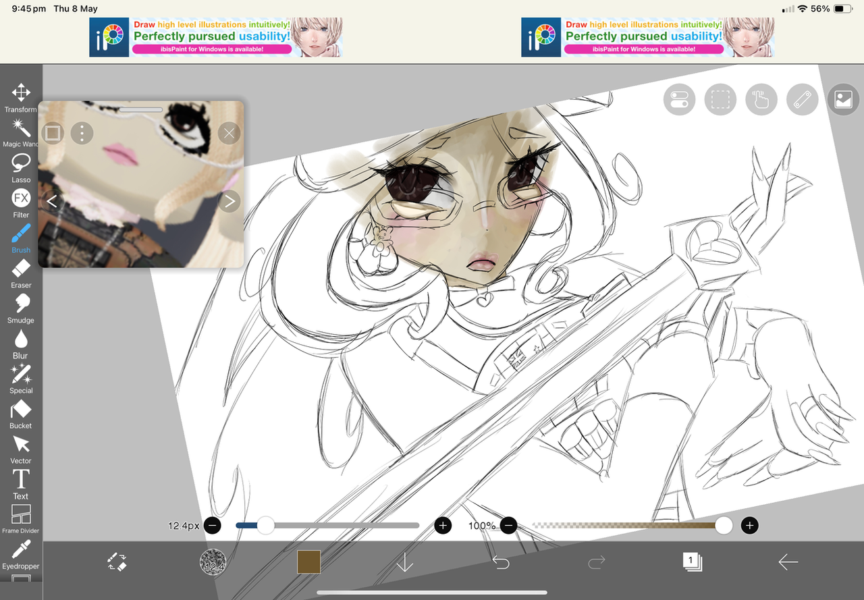Increase opacity with plus button
Viewport: 864px width, 600px height.
[x=749, y=525]
